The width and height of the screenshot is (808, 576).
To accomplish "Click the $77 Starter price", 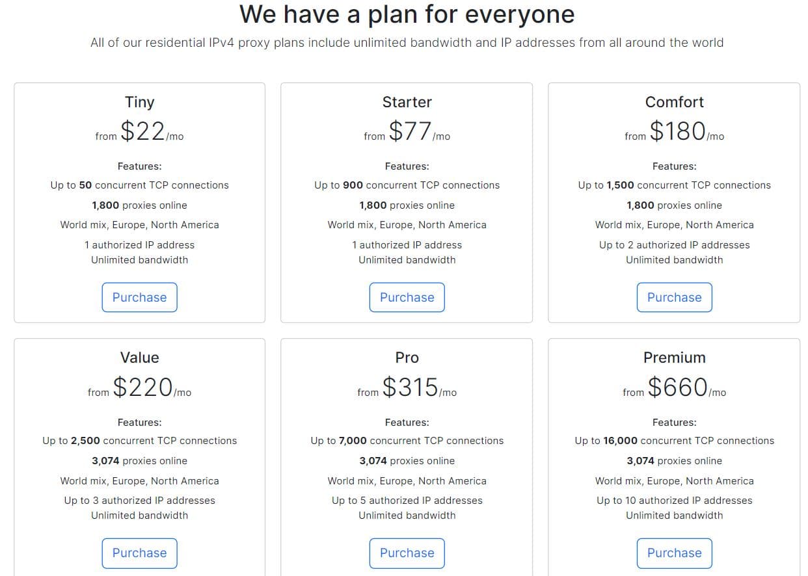I will (x=411, y=131).
